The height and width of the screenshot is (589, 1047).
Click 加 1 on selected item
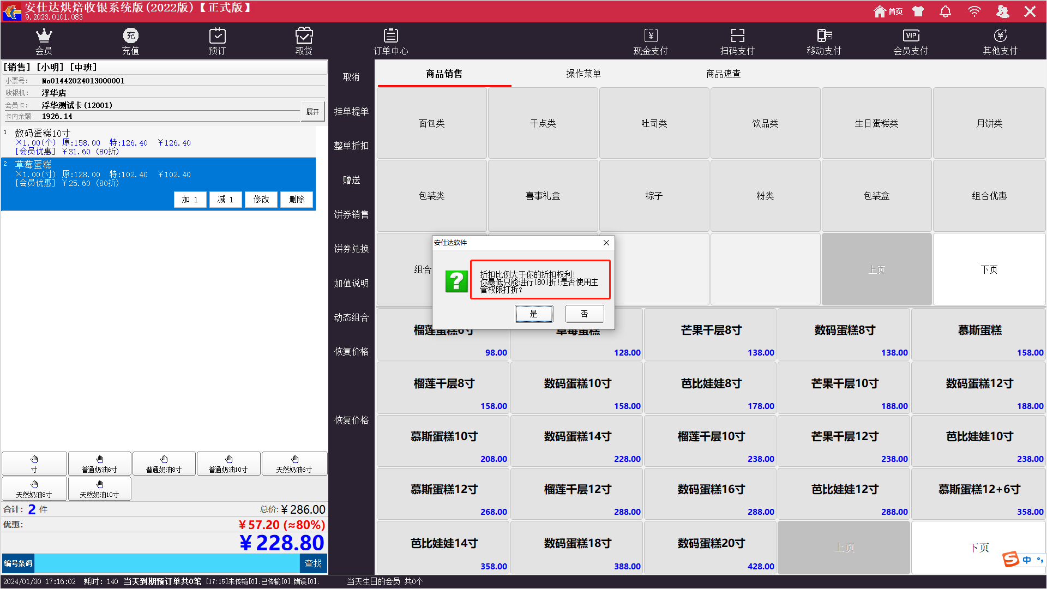[x=190, y=200]
